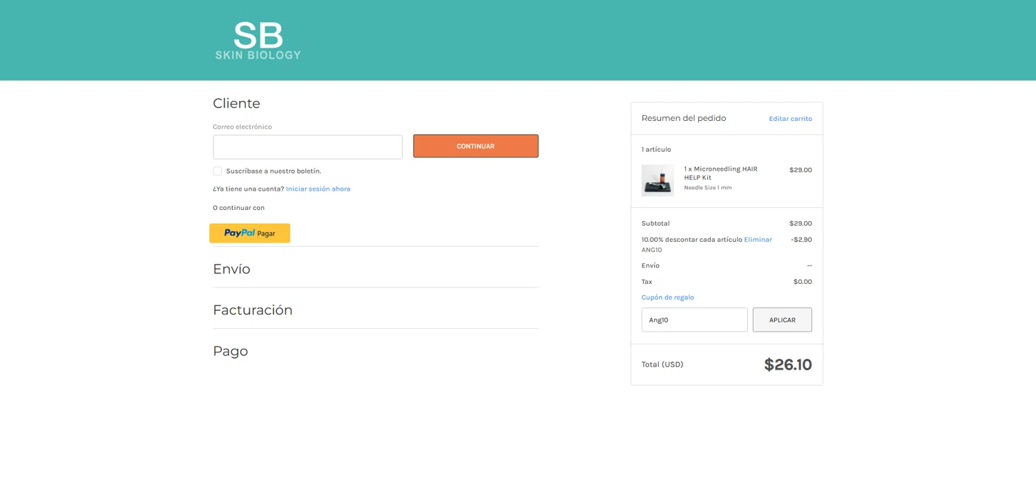This screenshot has width=1036, height=496.
Task: Click the Correo electrónico email field
Action: tap(307, 147)
